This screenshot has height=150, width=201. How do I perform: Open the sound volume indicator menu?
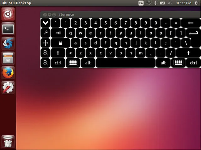click(x=171, y=3)
